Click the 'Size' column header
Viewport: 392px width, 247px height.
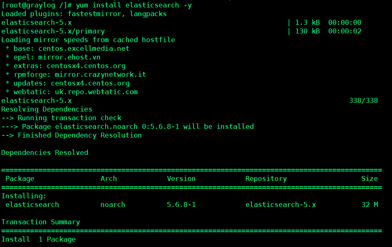coord(370,178)
